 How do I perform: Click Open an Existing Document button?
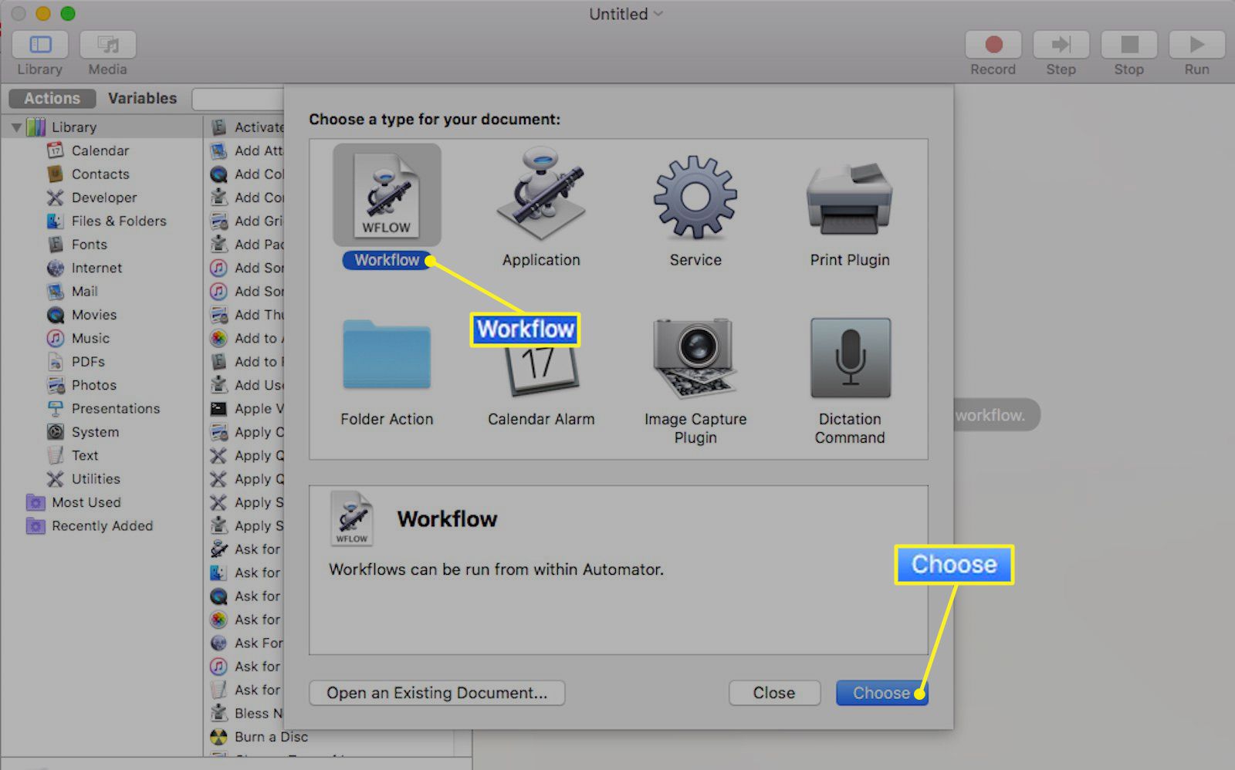tap(437, 693)
